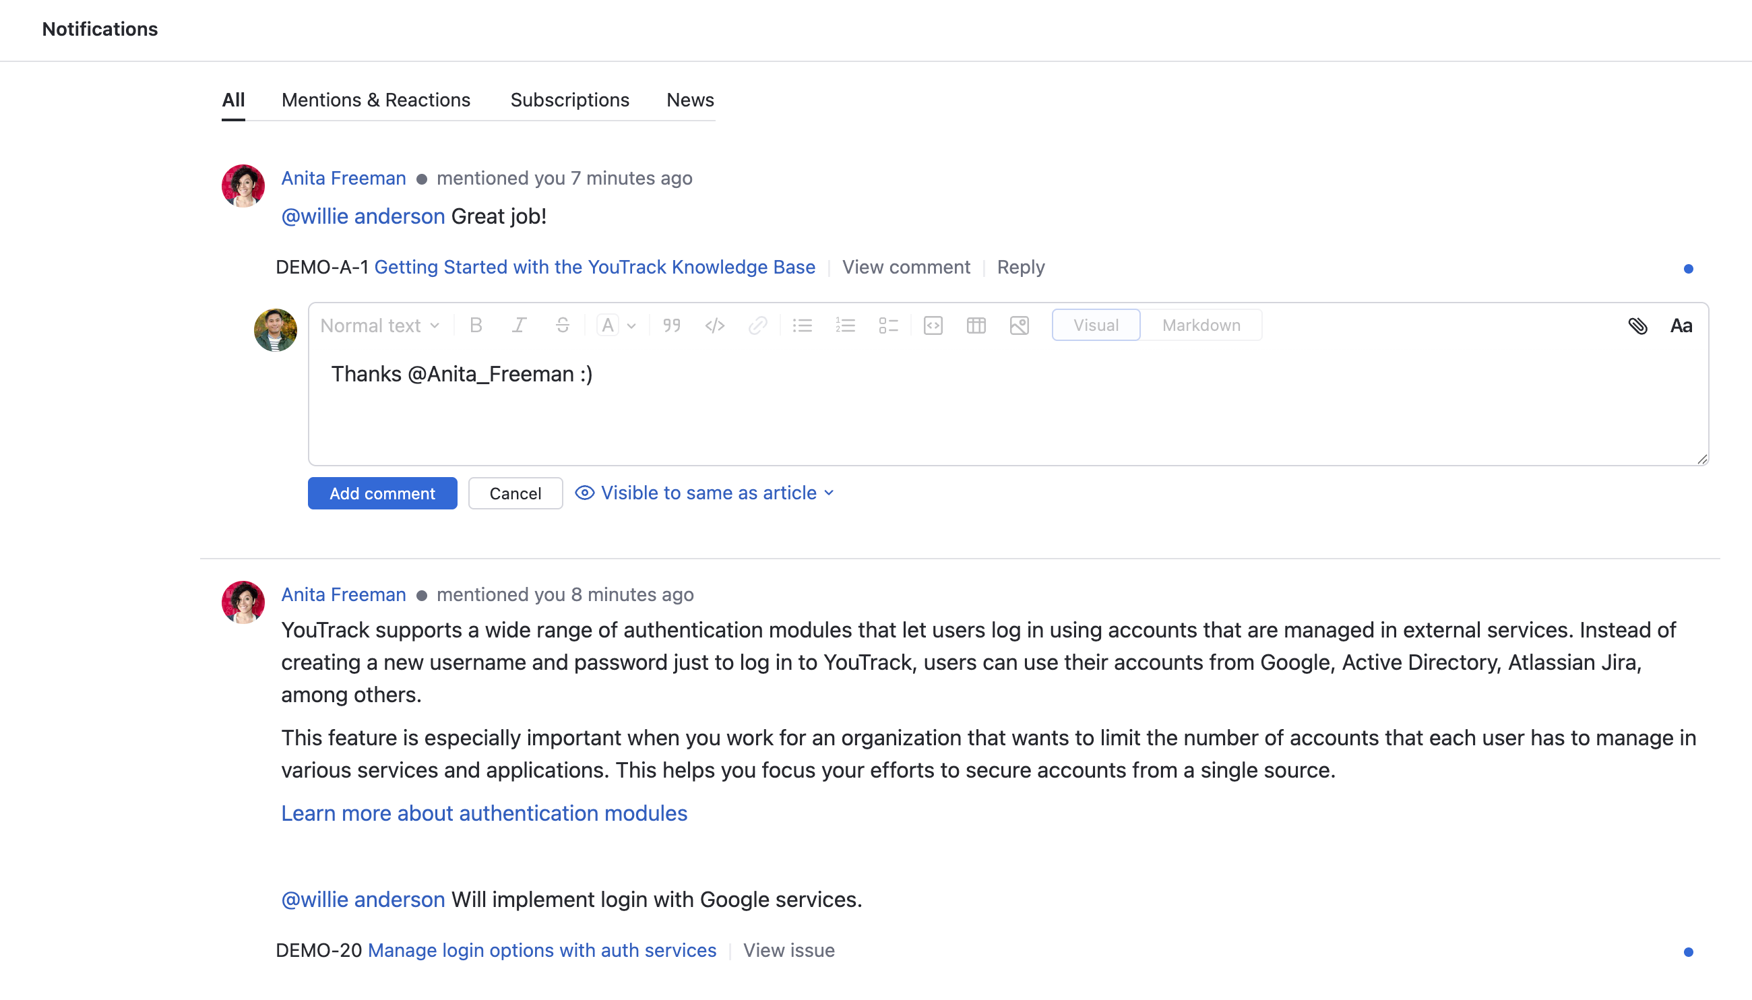This screenshot has height=1000, width=1752.
Task: Insert inline code formatting
Action: (714, 325)
